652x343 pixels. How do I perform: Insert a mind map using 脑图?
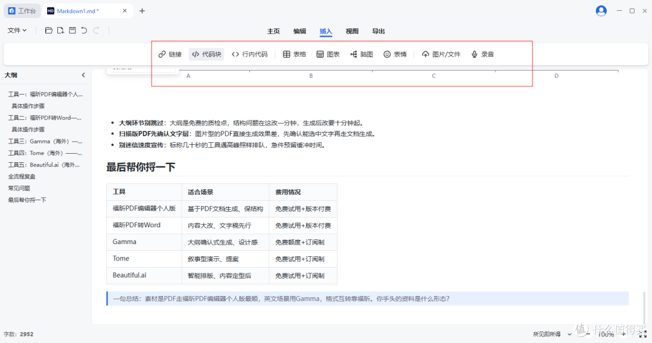coord(362,54)
